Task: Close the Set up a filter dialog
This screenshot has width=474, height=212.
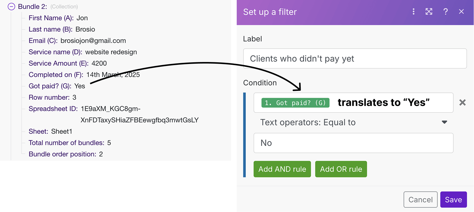Action: tap(461, 12)
